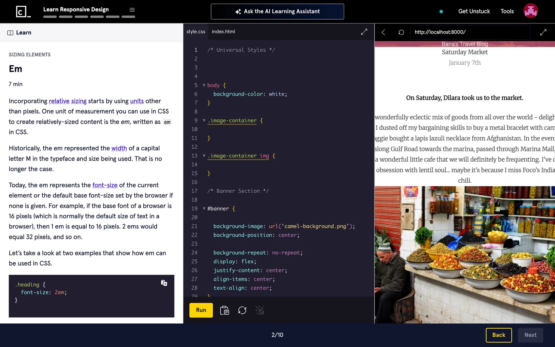Expand the code editor to fullscreen
Screen dimensions: 555x347
pos(364,32)
